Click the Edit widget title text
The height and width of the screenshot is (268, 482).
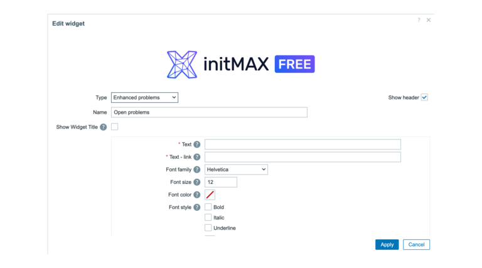click(68, 24)
